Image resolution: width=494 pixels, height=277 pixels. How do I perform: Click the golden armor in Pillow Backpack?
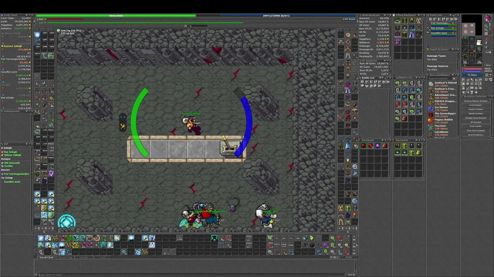click(418, 20)
